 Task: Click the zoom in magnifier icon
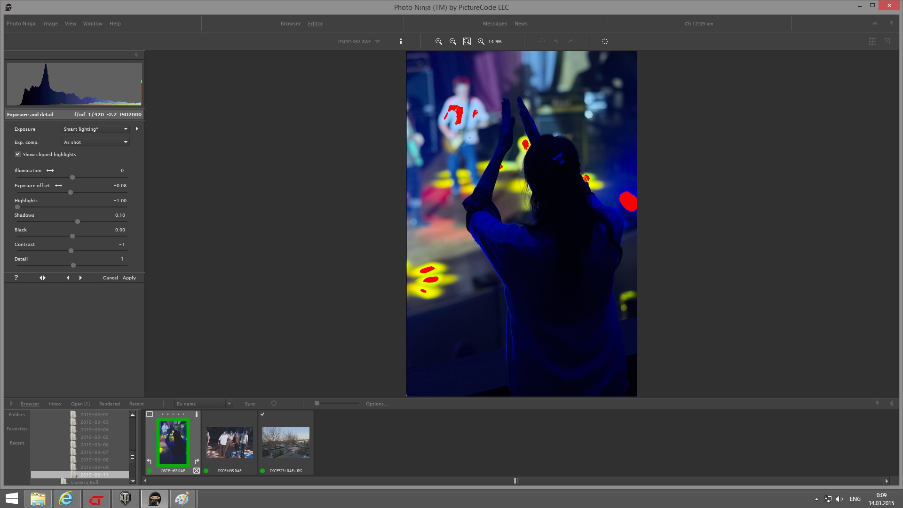(x=438, y=41)
